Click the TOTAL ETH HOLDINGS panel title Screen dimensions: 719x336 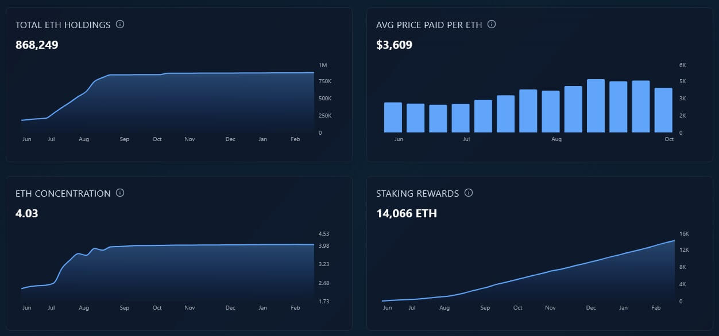(63, 25)
